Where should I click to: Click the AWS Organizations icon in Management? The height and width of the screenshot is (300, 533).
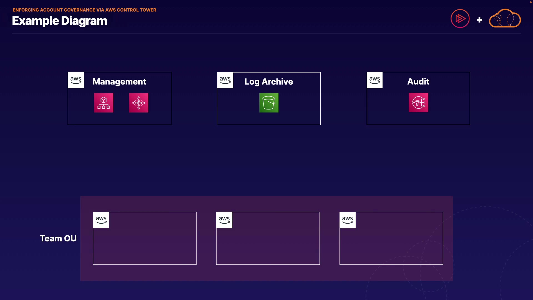pos(104,103)
